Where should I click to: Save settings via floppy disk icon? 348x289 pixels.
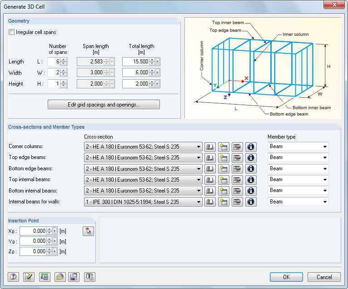click(74, 277)
